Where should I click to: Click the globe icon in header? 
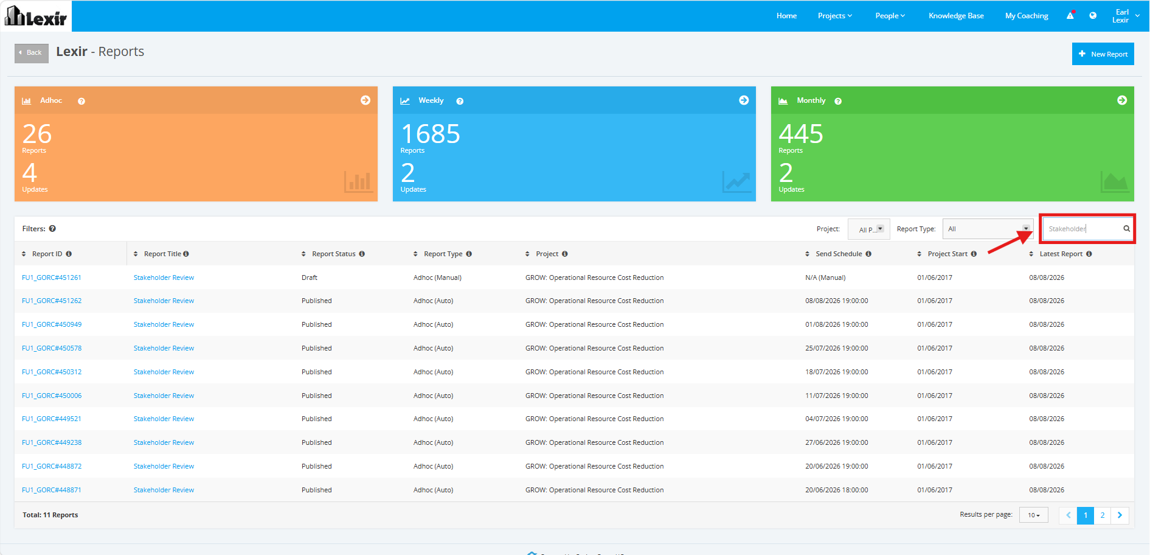pyautogui.click(x=1093, y=16)
